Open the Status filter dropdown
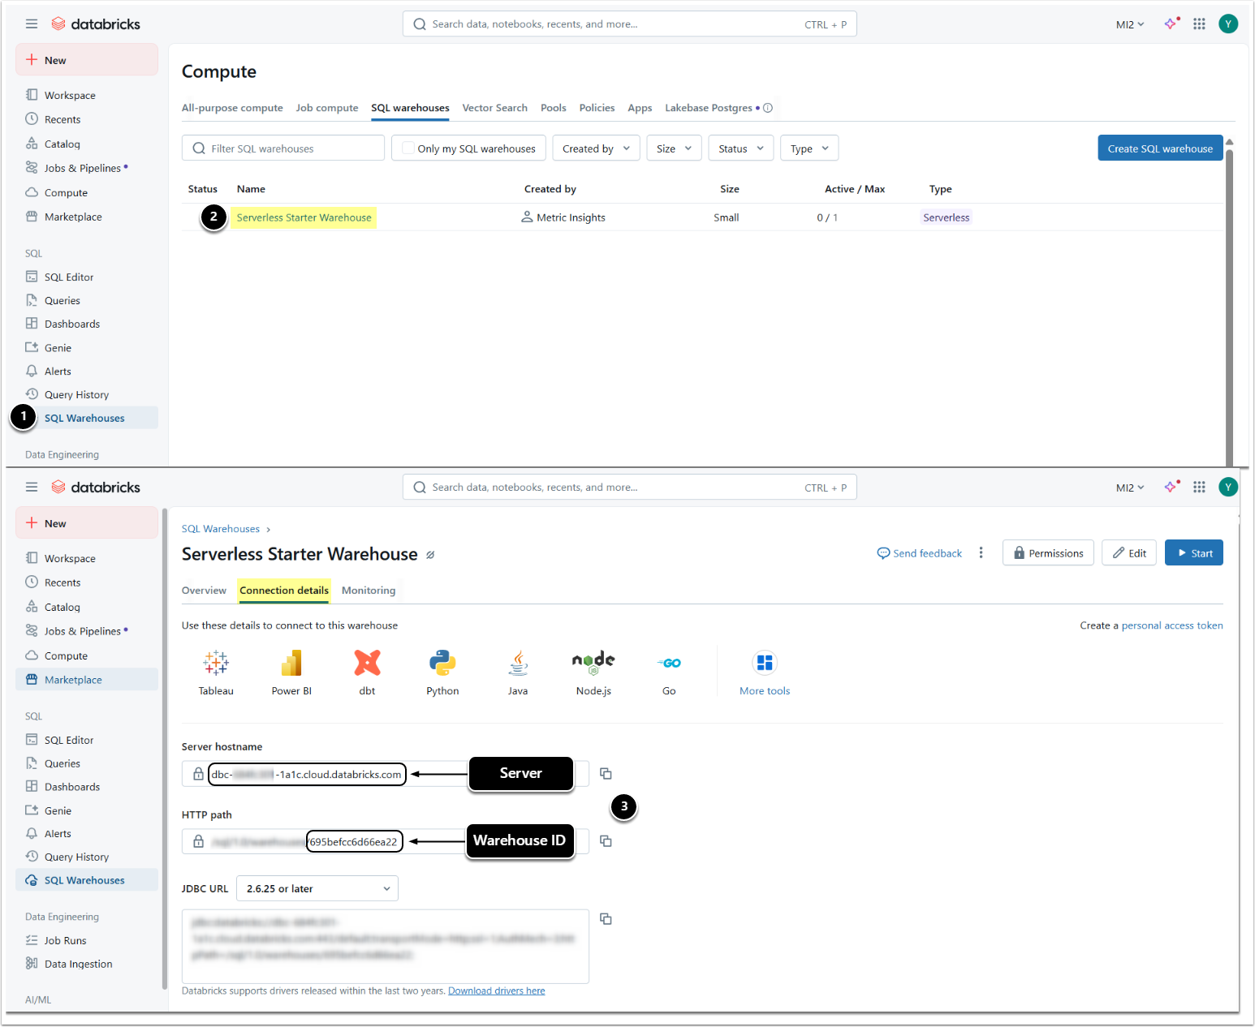 [741, 148]
